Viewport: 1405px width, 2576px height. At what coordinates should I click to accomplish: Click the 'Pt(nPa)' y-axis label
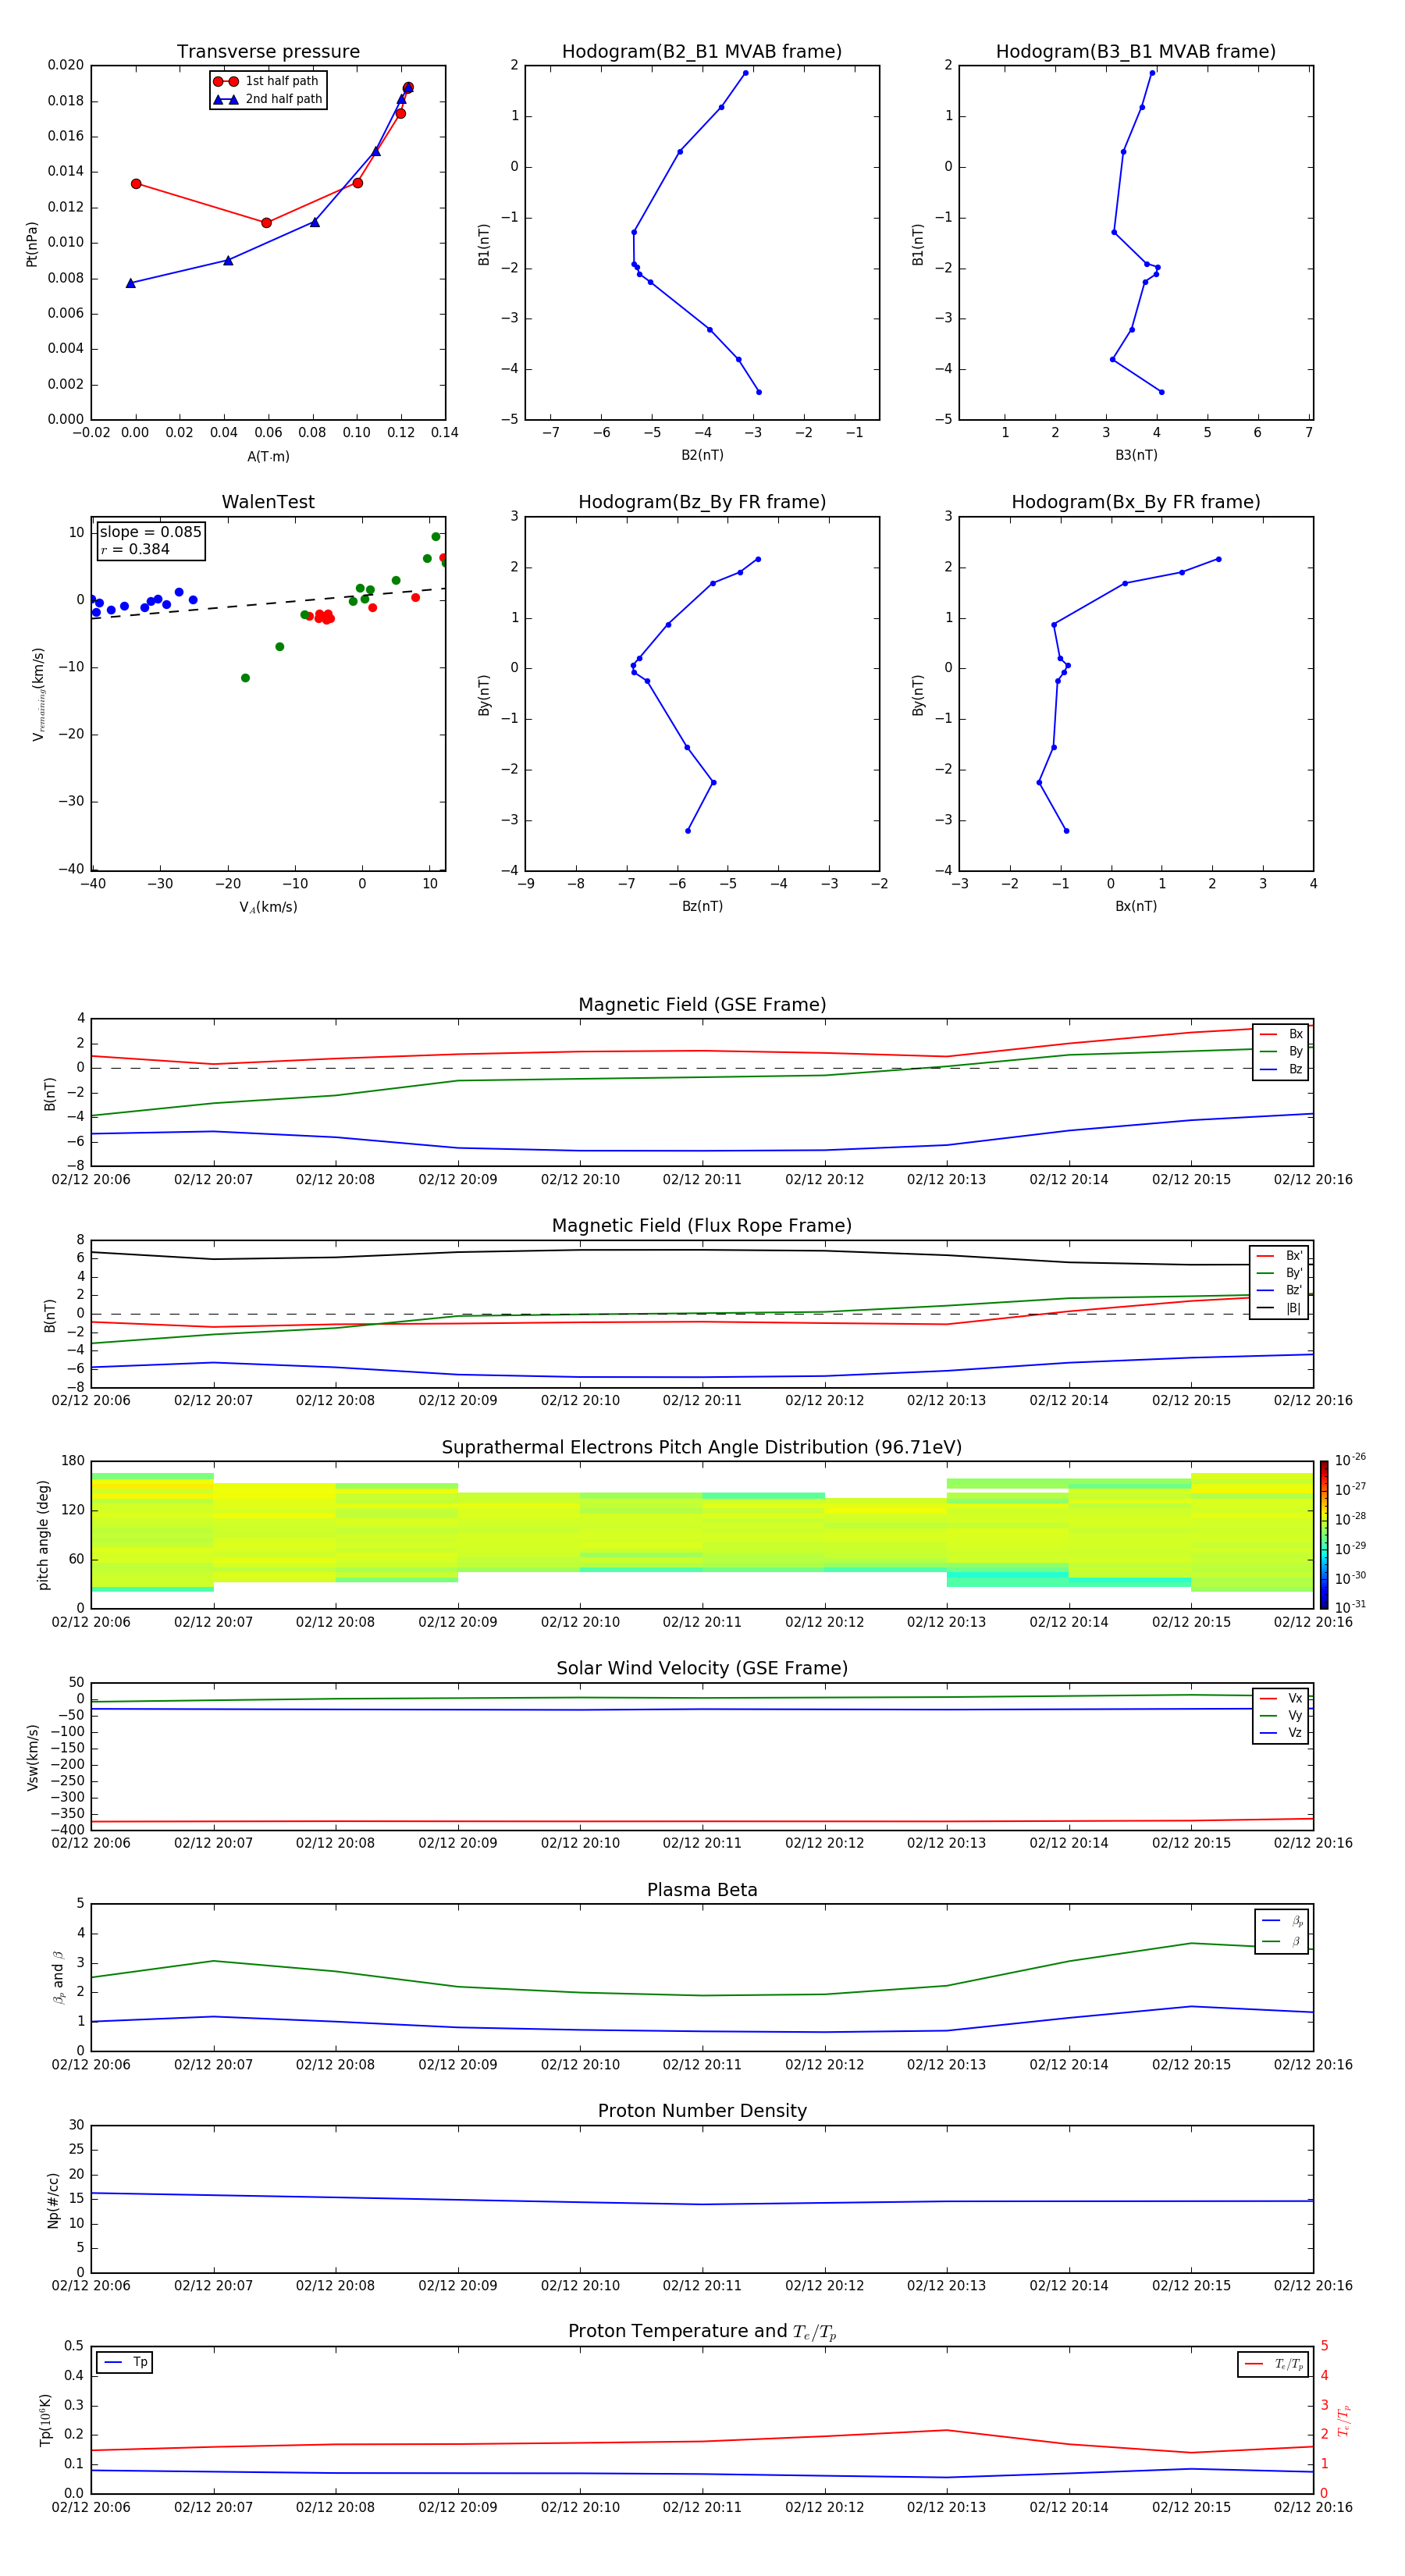pos(32,243)
